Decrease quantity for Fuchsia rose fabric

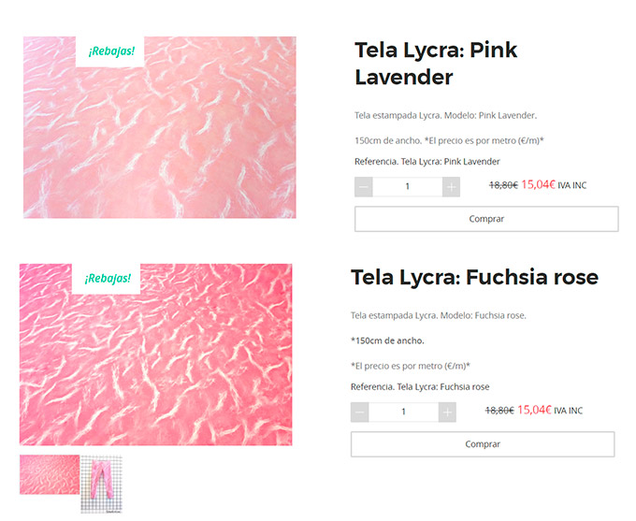click(x=360, y=412)
